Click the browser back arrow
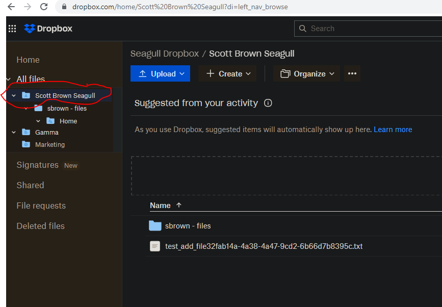 click(x=11, y=7)
